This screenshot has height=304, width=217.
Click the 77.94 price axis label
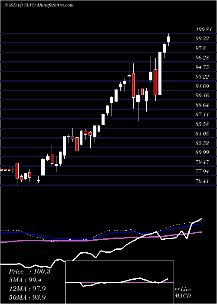coord(202,172)
